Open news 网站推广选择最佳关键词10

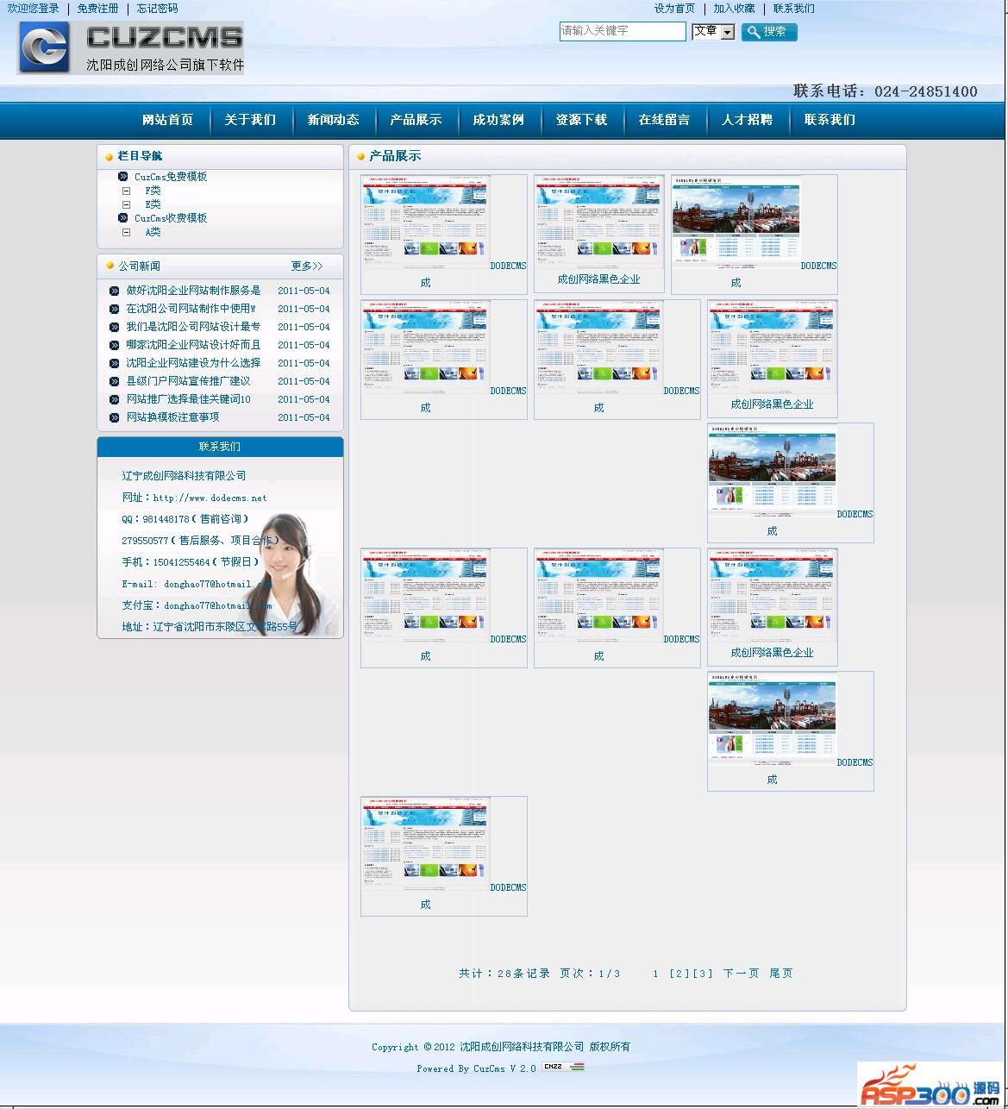tap(189, 399)
